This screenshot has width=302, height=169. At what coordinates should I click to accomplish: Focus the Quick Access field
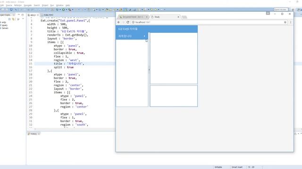(x=281, y=9)
